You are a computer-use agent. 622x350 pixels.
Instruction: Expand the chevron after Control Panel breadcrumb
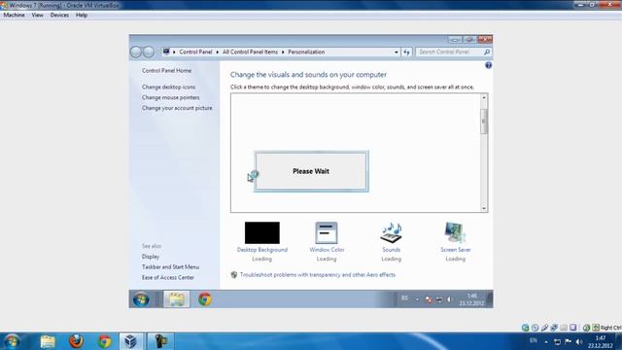tap(218, 52)
